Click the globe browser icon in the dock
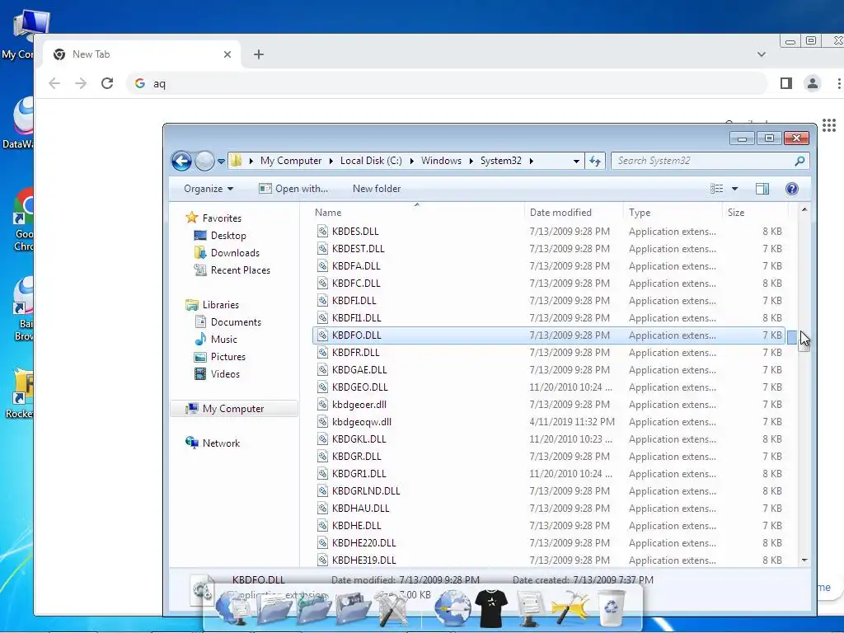The height and width of the screenshot is (633, 844). coord(452,608)
